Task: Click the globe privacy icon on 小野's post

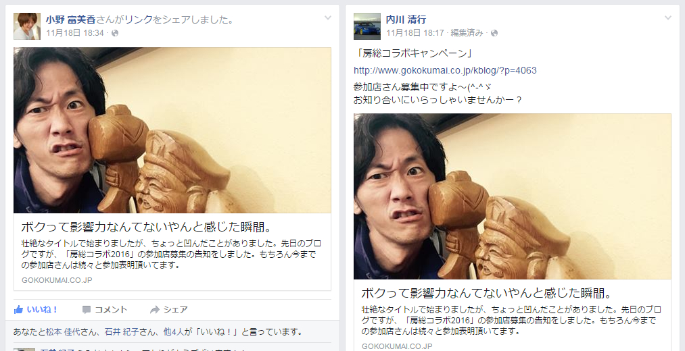Action: (115, 33)
